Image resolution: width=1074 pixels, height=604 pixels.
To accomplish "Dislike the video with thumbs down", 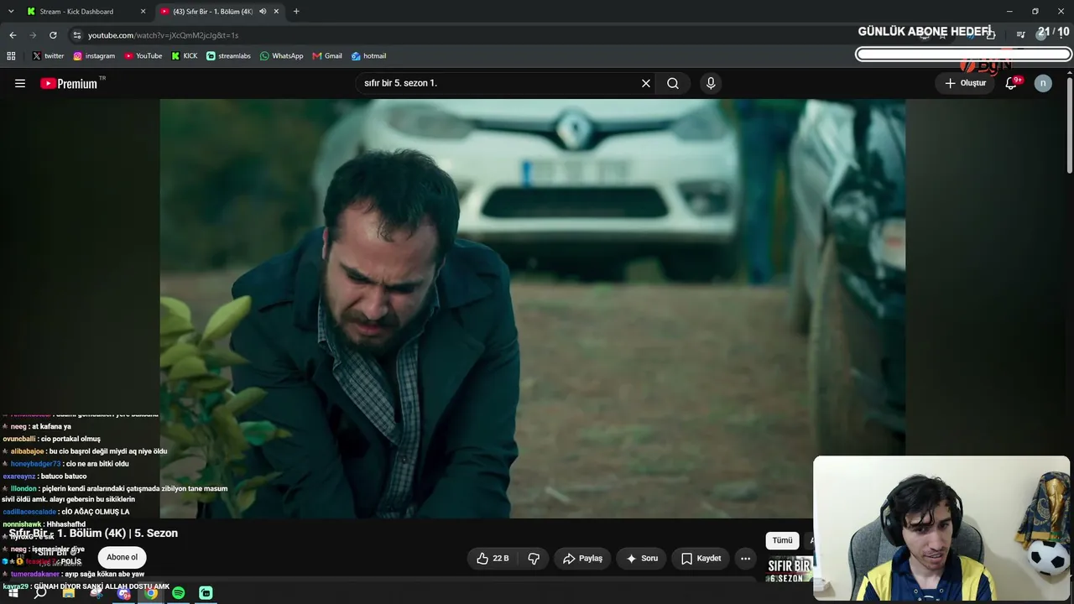I will tap(534, 558).
